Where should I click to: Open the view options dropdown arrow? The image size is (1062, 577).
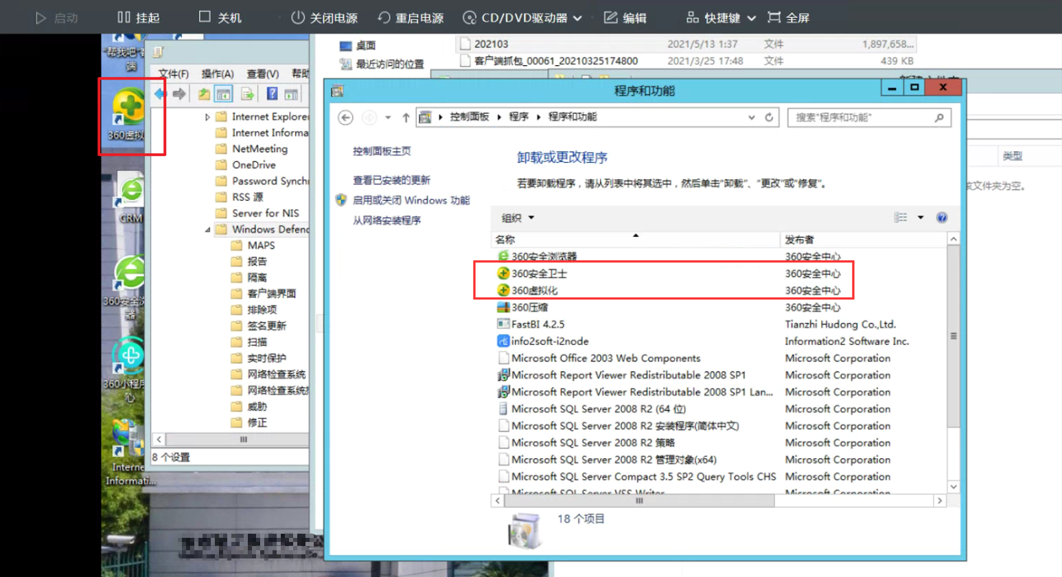921,218
